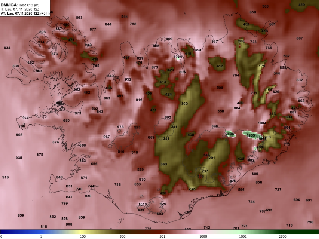Click the map value '2106'
319x239 pixels.
[230, 134]
